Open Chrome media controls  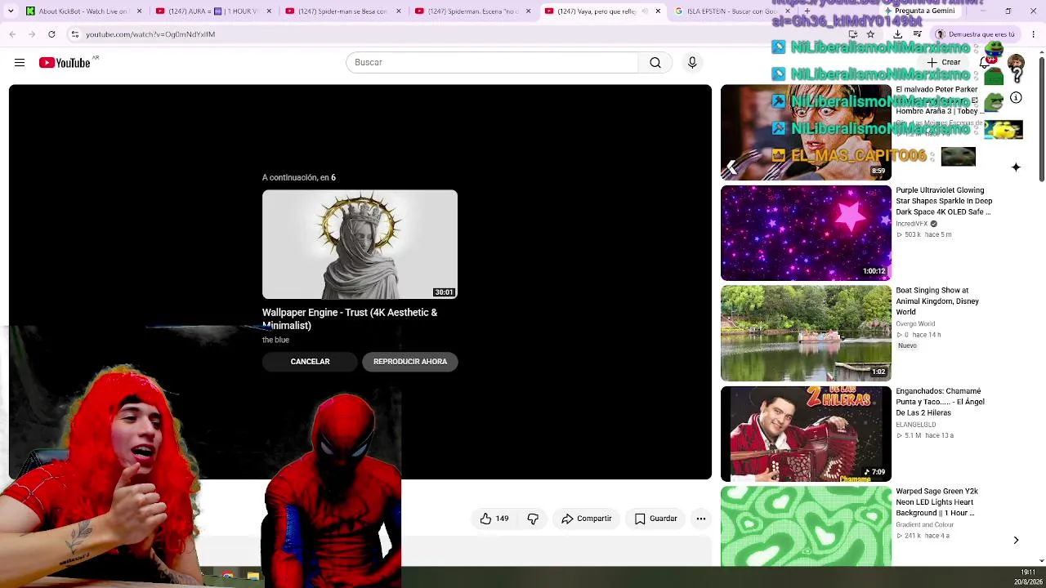(918, 34)
